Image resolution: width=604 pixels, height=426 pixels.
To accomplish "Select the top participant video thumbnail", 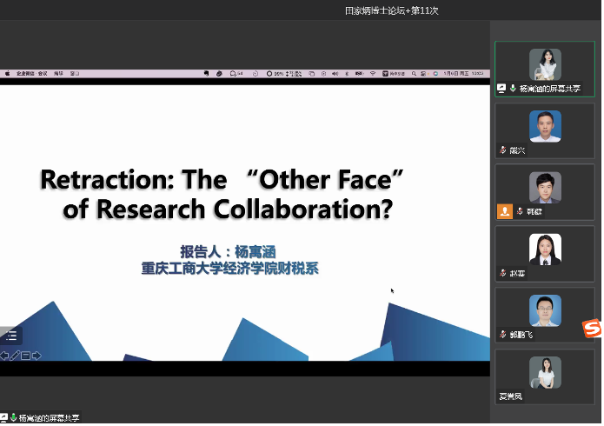I will click(x=545, y=64).
